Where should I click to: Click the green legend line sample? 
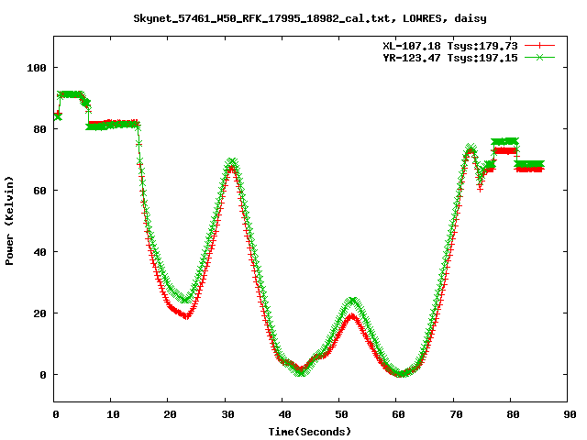pos(539,57)
